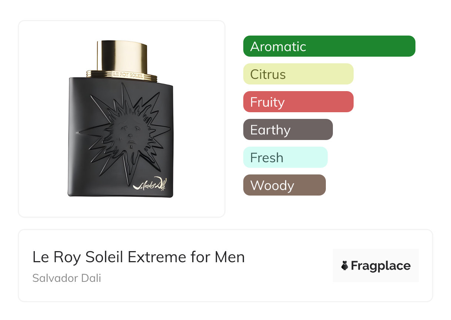Viewport: 451px width, 320px height.
Task: Click the small Fragplace bottle logo icon
Action: [345, 266]
